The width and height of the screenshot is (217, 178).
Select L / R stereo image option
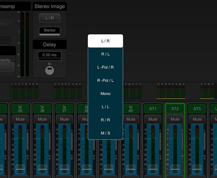click(x=105, y=41)
